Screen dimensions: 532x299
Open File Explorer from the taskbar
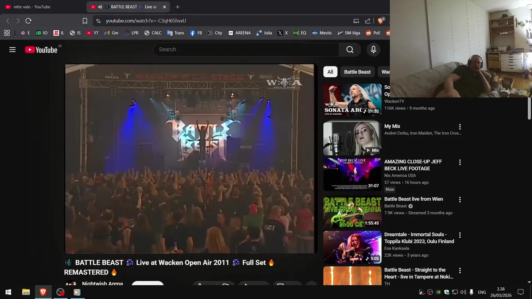[x=26, y=292]
